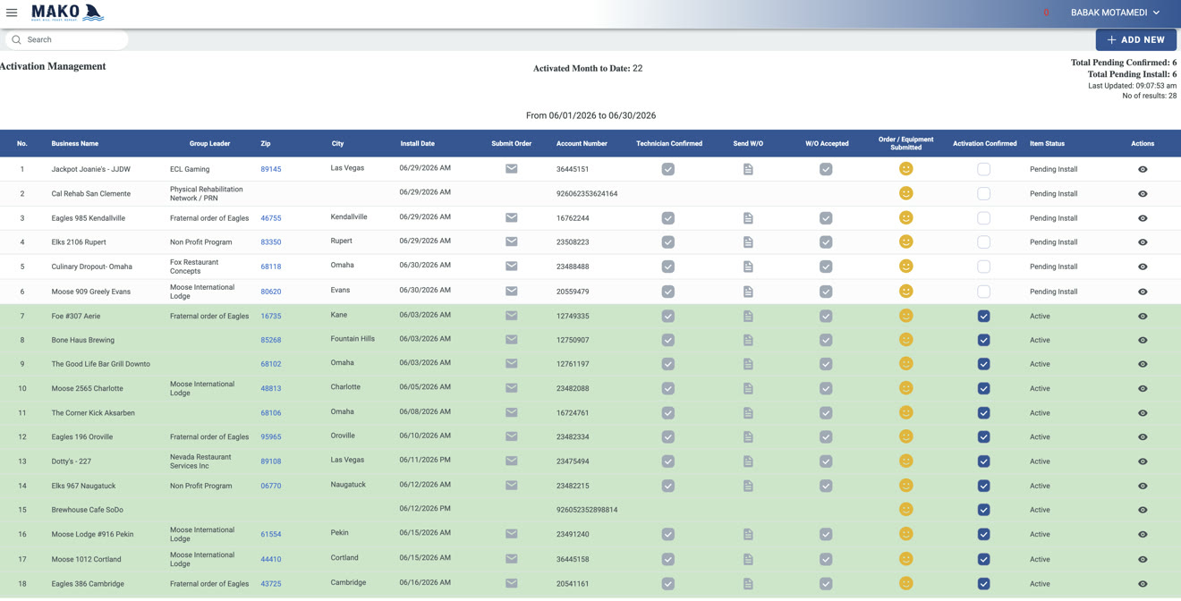Check activation confirmed for Cal Rehab San Clemente
Image resolution: width=1181 pixels, height=601 pixels.
pyautogui.click(x=983, y=193)
